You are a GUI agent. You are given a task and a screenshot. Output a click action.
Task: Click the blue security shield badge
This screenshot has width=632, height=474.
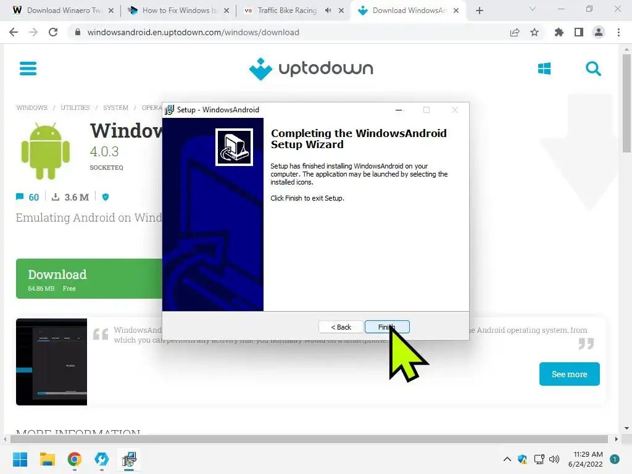[106, 197]
